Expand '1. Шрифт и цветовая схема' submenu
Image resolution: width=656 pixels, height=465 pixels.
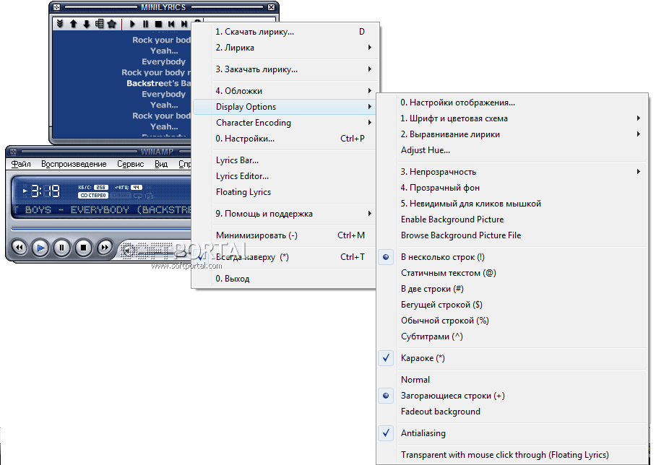pyautogui.click(x=512, y=118)
